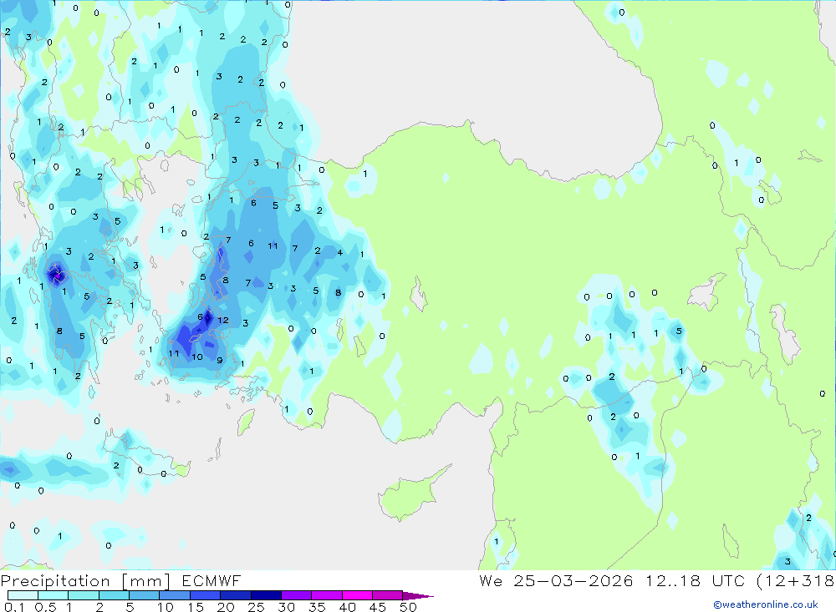Click the legend label 15
This screenshot has height=612, width=836.
point(196,607)
